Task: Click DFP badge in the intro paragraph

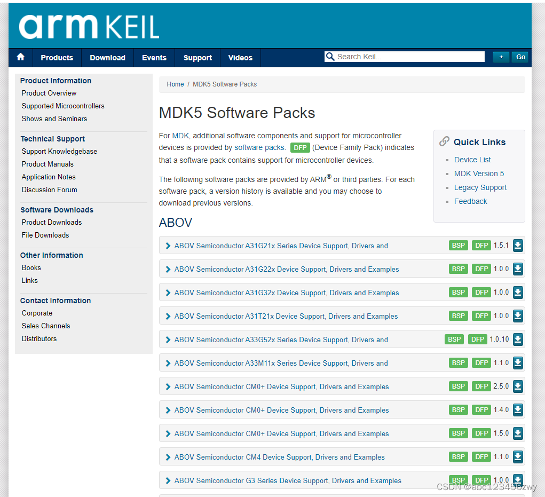Action: click(x=300, y=148)
